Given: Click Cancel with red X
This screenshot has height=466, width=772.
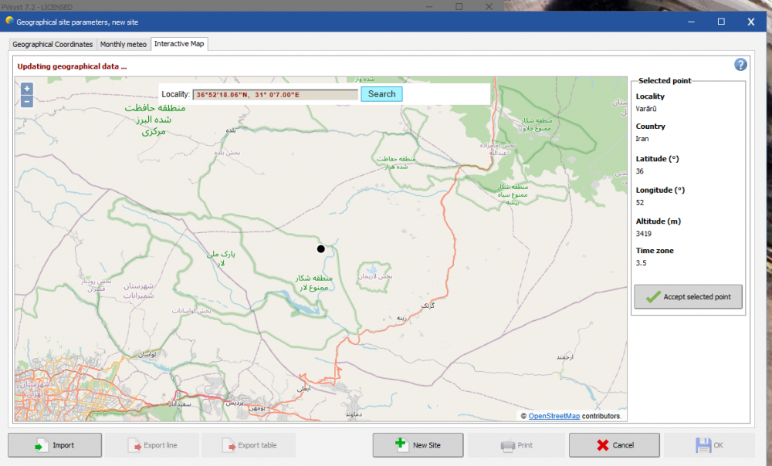Looking at the screenshot, I should [x=614, y=445].
